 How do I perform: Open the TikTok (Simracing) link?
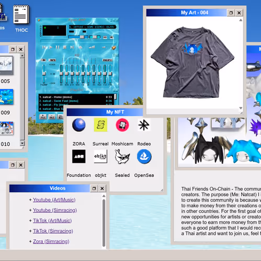[x=53, y=231]
